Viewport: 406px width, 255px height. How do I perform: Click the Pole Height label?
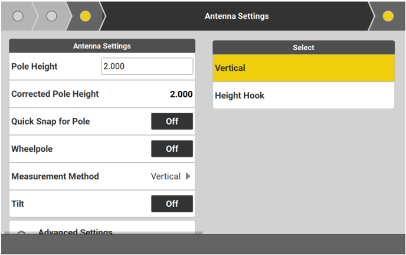coord(34,67)
